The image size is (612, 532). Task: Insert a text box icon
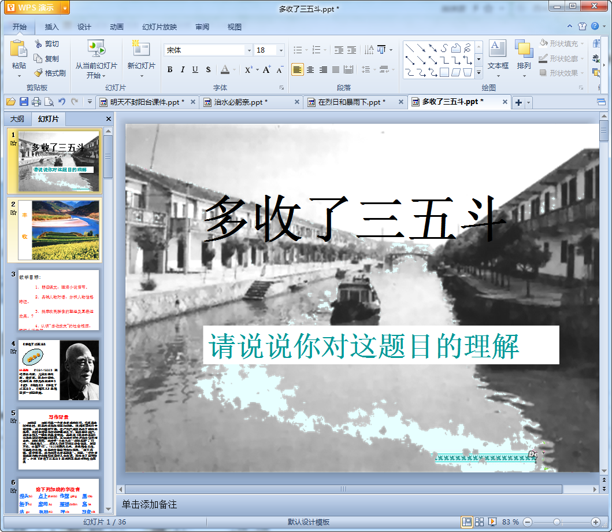498,49
